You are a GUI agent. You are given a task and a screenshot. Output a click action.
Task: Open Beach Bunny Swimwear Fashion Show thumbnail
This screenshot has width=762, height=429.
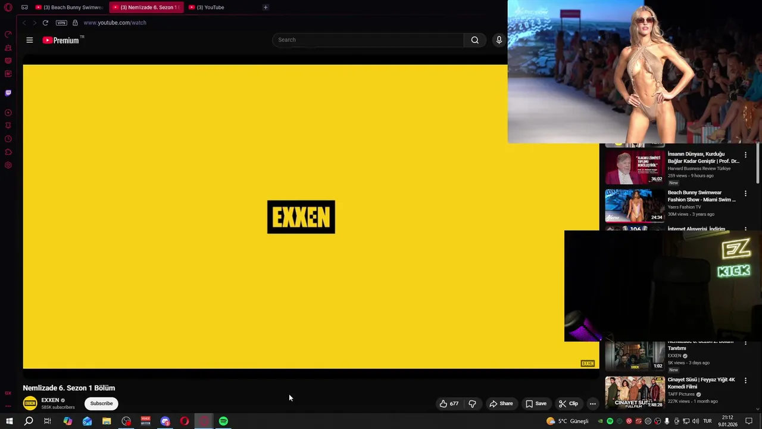pyautogui.click(x=635, y=206)
